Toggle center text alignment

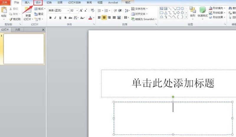coord(104,18)
